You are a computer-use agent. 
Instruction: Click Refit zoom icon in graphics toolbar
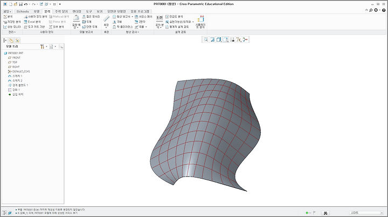pos(206,39)
